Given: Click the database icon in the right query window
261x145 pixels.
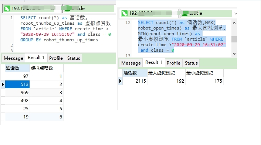Looking at the screenshot, I should point(185,13).
